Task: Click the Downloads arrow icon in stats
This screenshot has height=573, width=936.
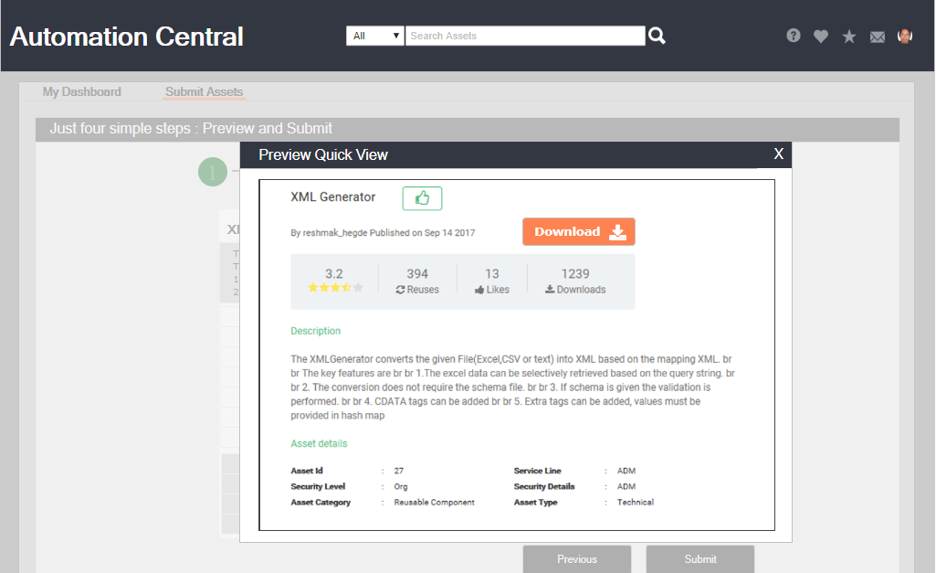Action: click(550, 290)
